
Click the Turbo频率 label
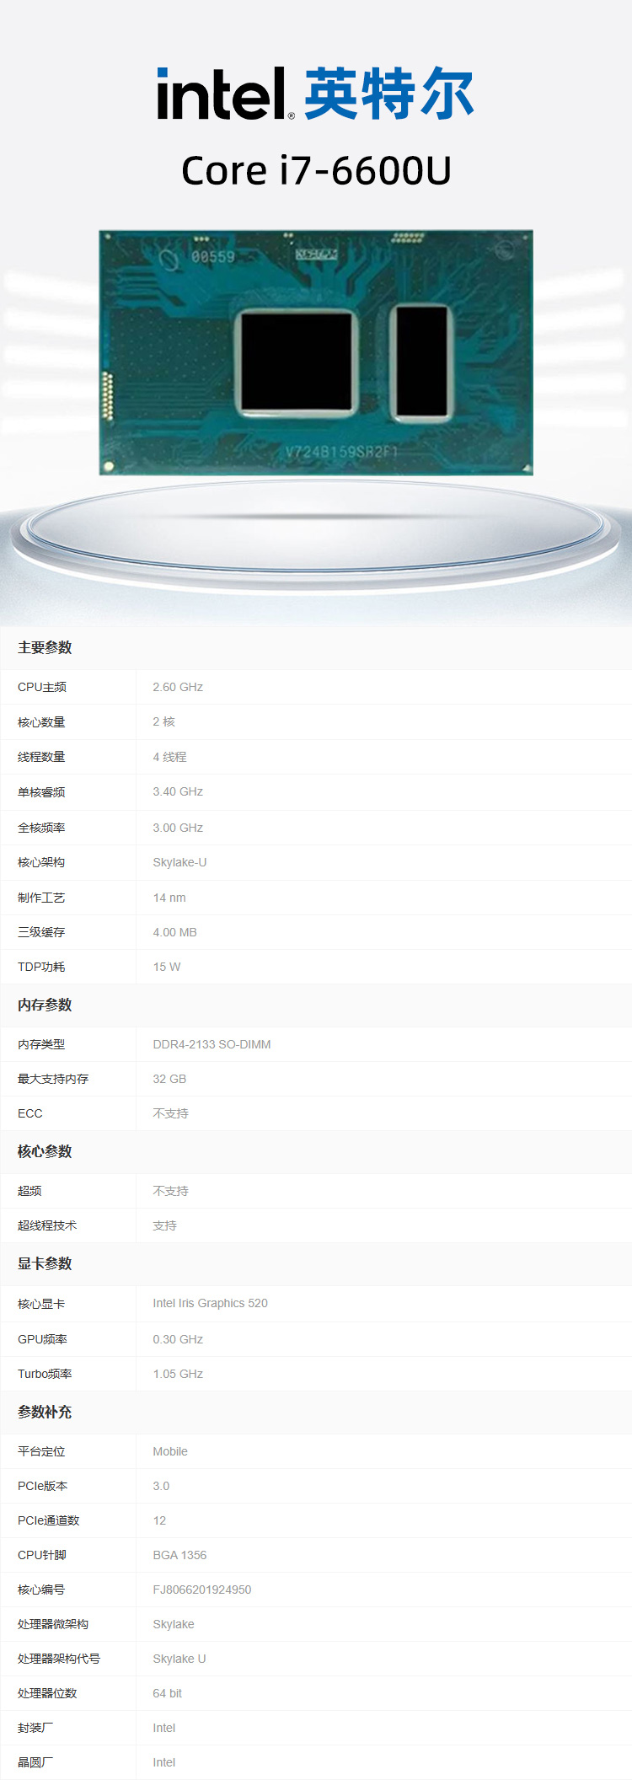coord(45,1374)
